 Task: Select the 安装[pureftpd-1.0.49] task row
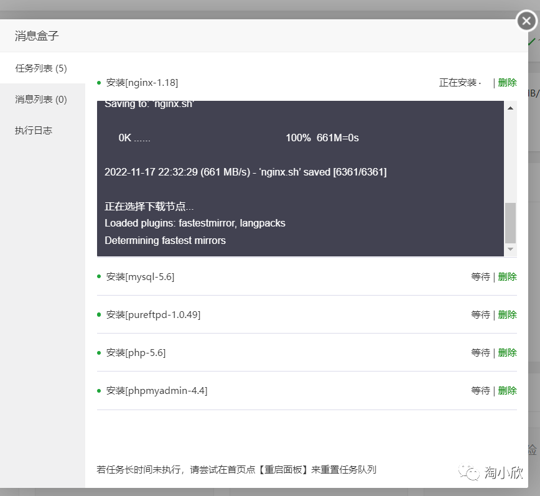point(307,314)
